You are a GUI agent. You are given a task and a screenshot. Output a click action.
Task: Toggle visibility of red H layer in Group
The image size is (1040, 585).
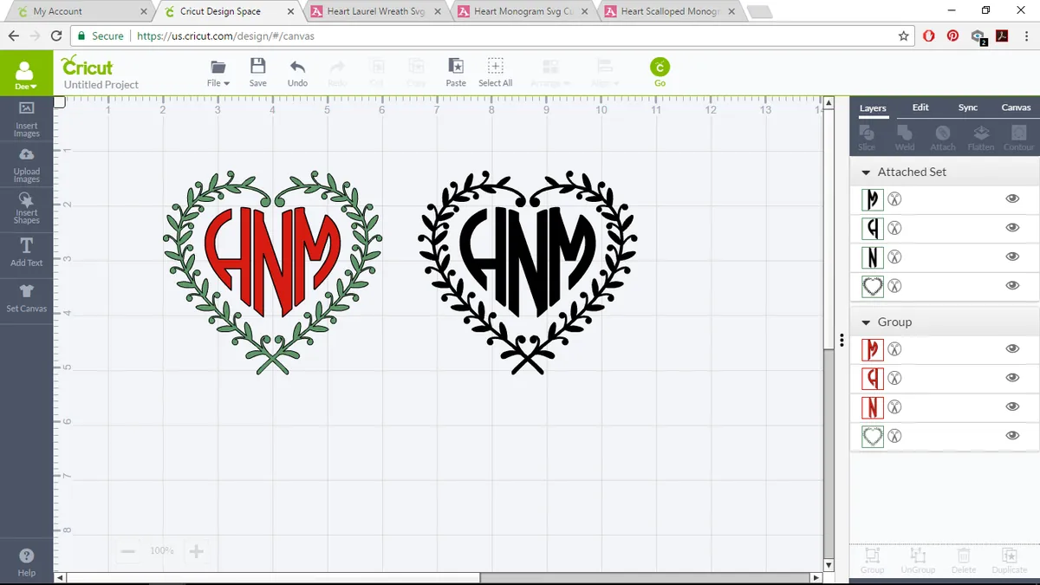(1011, 378)
